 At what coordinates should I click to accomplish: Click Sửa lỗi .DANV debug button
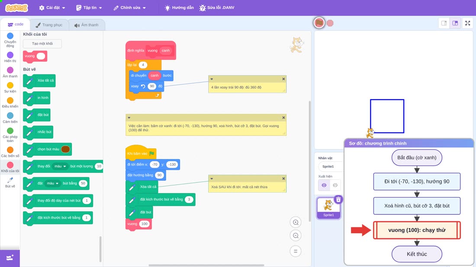coord(217,8)
